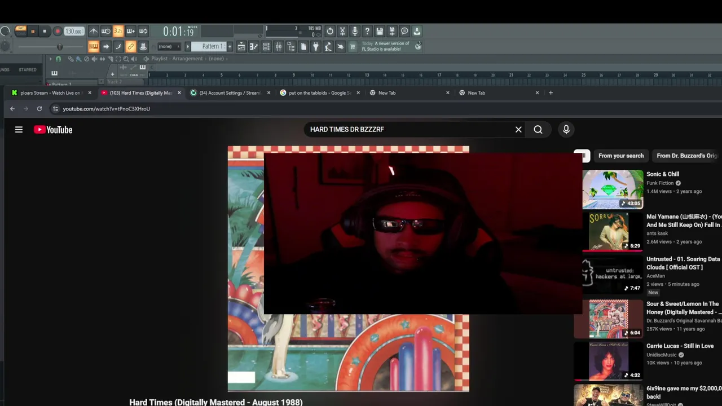Image resolution: width=722 pixels, height=406 pixels.
Task: Open a new browser tab with plus
Action: pyautogui.click(x=551, y=93)
